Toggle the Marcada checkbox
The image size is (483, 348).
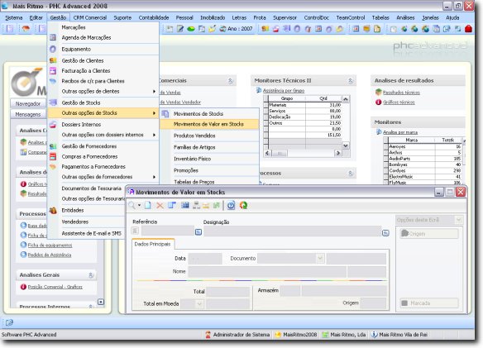(404, 303)
